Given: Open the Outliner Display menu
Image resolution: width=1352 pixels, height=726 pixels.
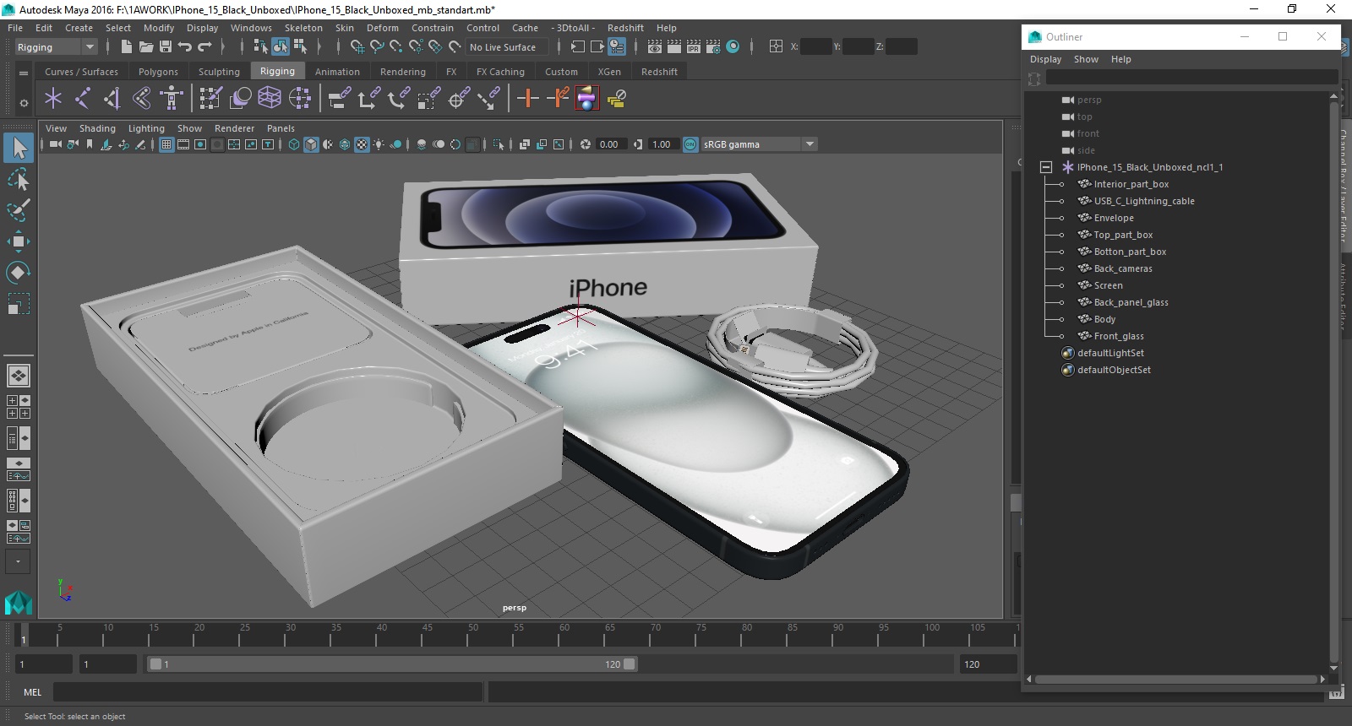Looking at the screenshot, I should click(x=1045, y=59).
